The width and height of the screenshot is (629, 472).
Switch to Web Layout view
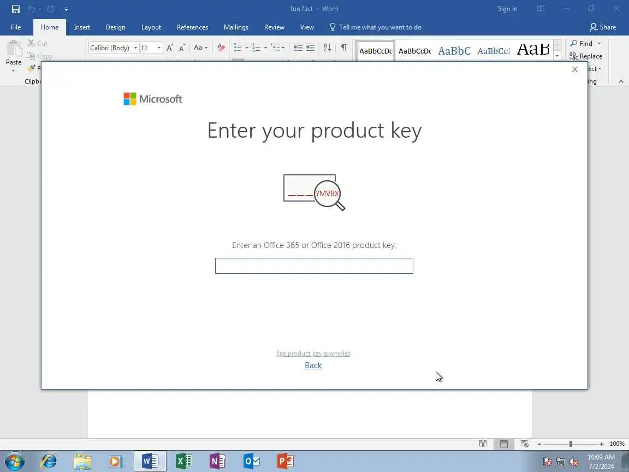point(524,444)
